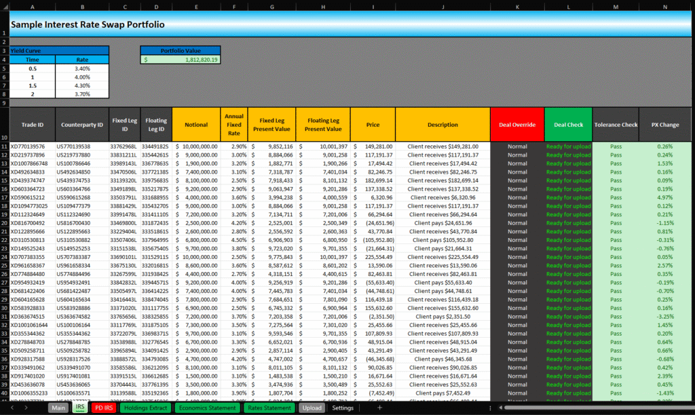
Task: Open the Economics Statement sheet tab
Action: [x=207, y=408]
